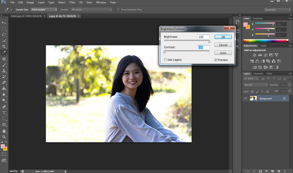Select the Eyedropper tool

pos(4,52)
